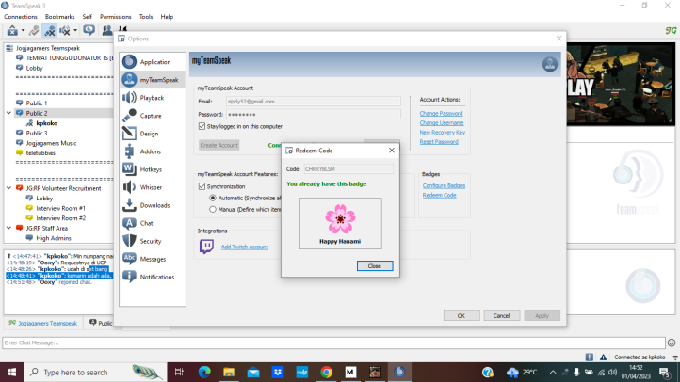Viewport: 680px width, 382px height.
Task: Open Notifications settings
Action: coord(153,277)
